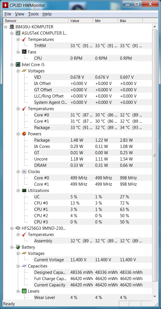Click the computer icon beside B8430U-KOMPUTER
The image size is (161, 309).
point(12,27)
